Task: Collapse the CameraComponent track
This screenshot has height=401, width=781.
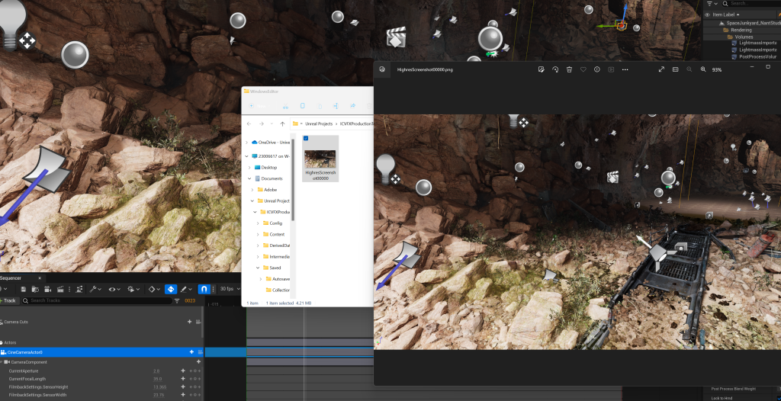Action: click(x=2, y=362)
